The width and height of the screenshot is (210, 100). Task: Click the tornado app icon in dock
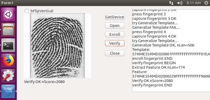coord(8,91)
